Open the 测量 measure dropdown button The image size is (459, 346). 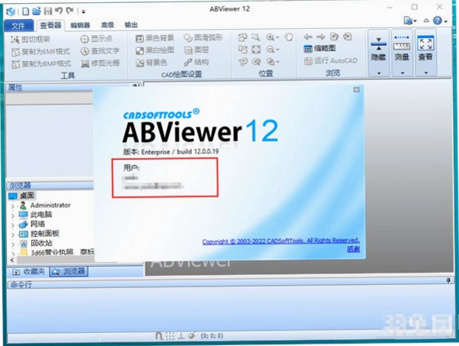click(402, 53)
